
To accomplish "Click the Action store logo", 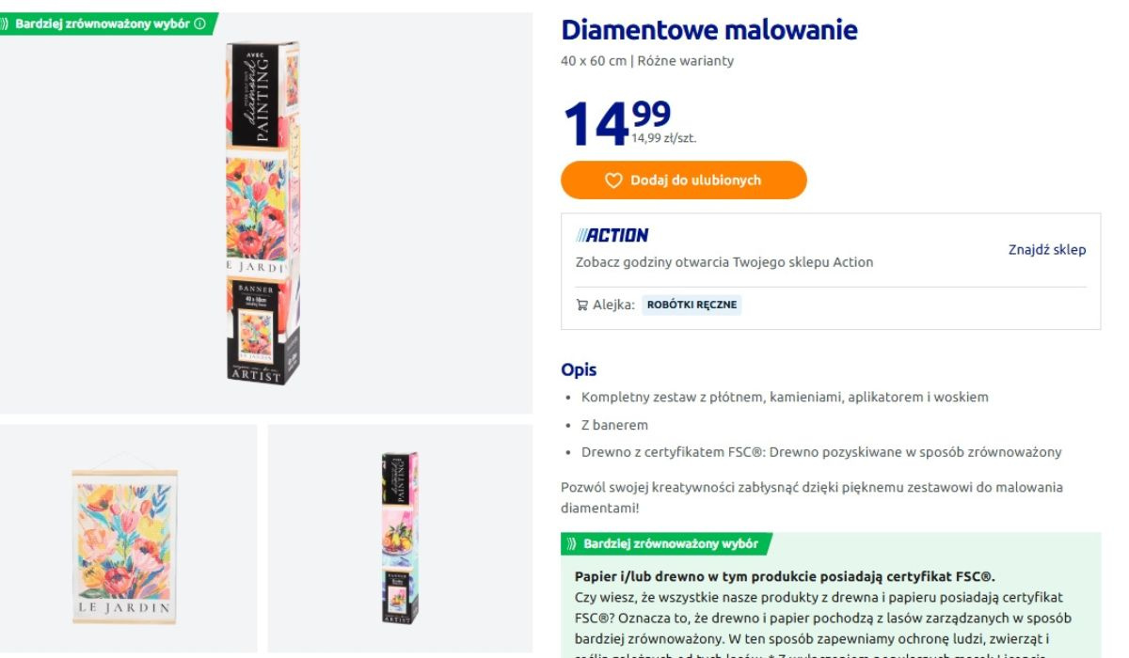I will tap(612, 235).
